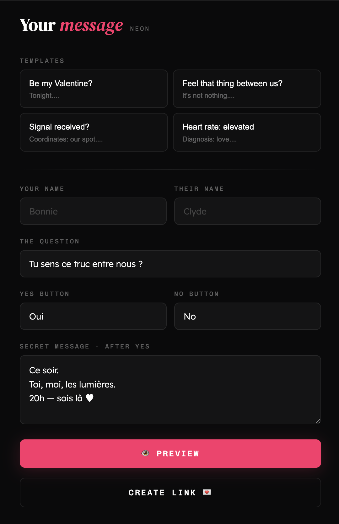Click the eye icon on the Preview button
Screen dimensions: 339x524
coord(145,453)
